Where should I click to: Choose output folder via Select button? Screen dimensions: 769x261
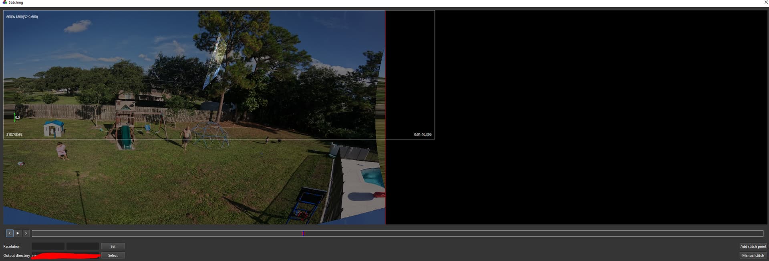click(113, 255)
